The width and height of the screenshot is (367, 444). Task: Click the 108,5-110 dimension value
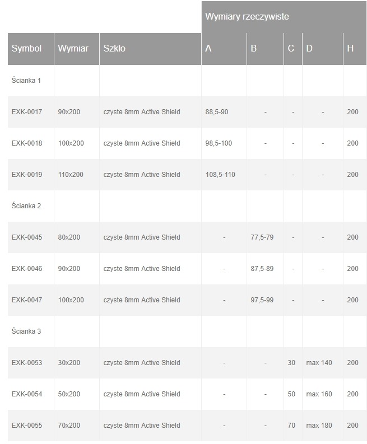pyautogui.click(x=220, y=175)
